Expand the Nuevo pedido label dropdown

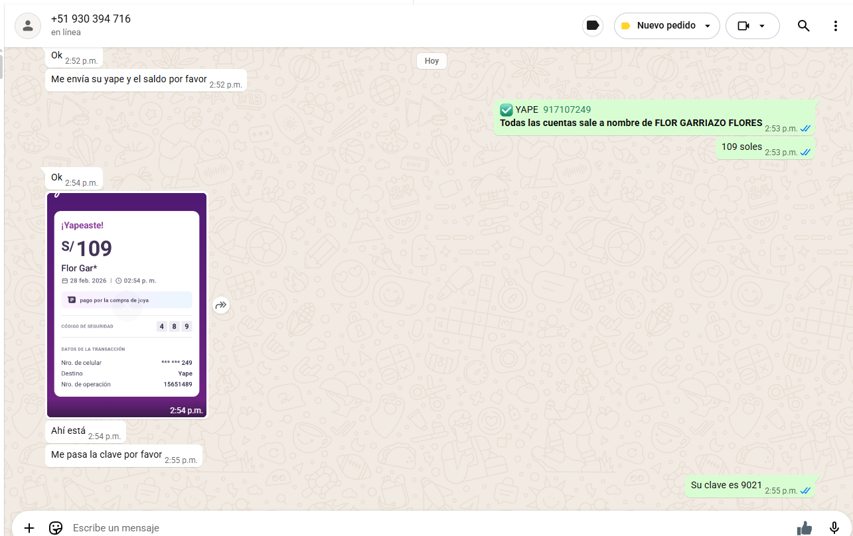click(708, 26)
